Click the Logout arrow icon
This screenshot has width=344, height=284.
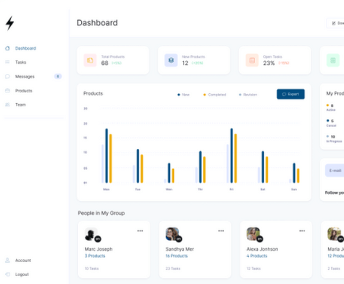pyautogui.click(x=8, y=274)
